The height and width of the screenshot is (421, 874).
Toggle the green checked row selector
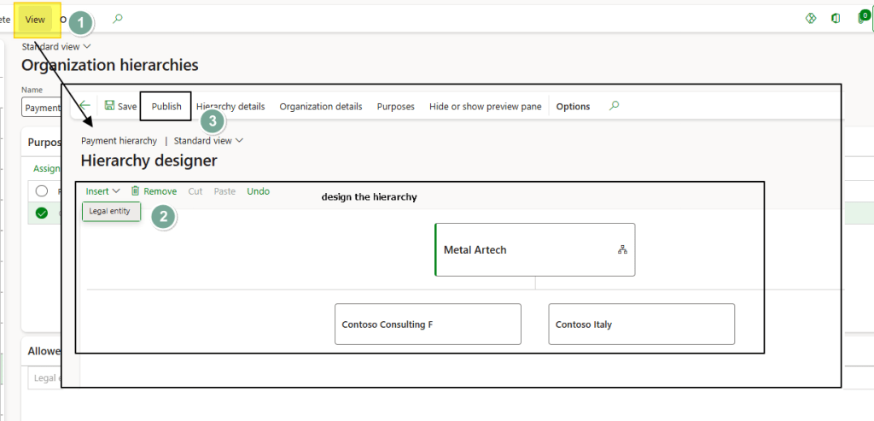pyautogui.click(x=41, y=213)
